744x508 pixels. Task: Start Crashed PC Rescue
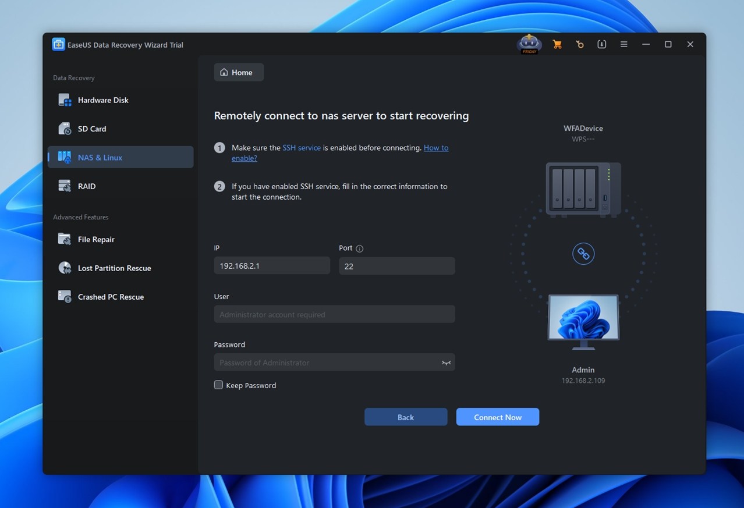[111, 297]
